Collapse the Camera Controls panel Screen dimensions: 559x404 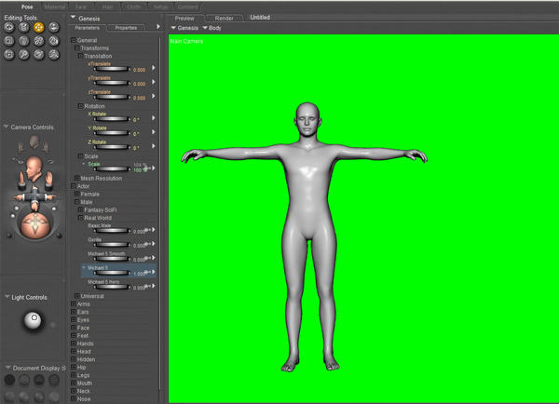[6, 127]
